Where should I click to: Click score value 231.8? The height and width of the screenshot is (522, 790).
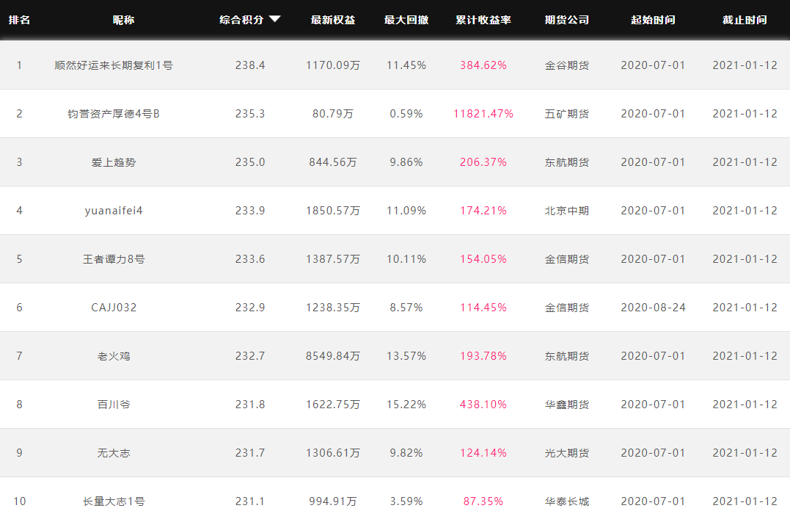(250, 404)
